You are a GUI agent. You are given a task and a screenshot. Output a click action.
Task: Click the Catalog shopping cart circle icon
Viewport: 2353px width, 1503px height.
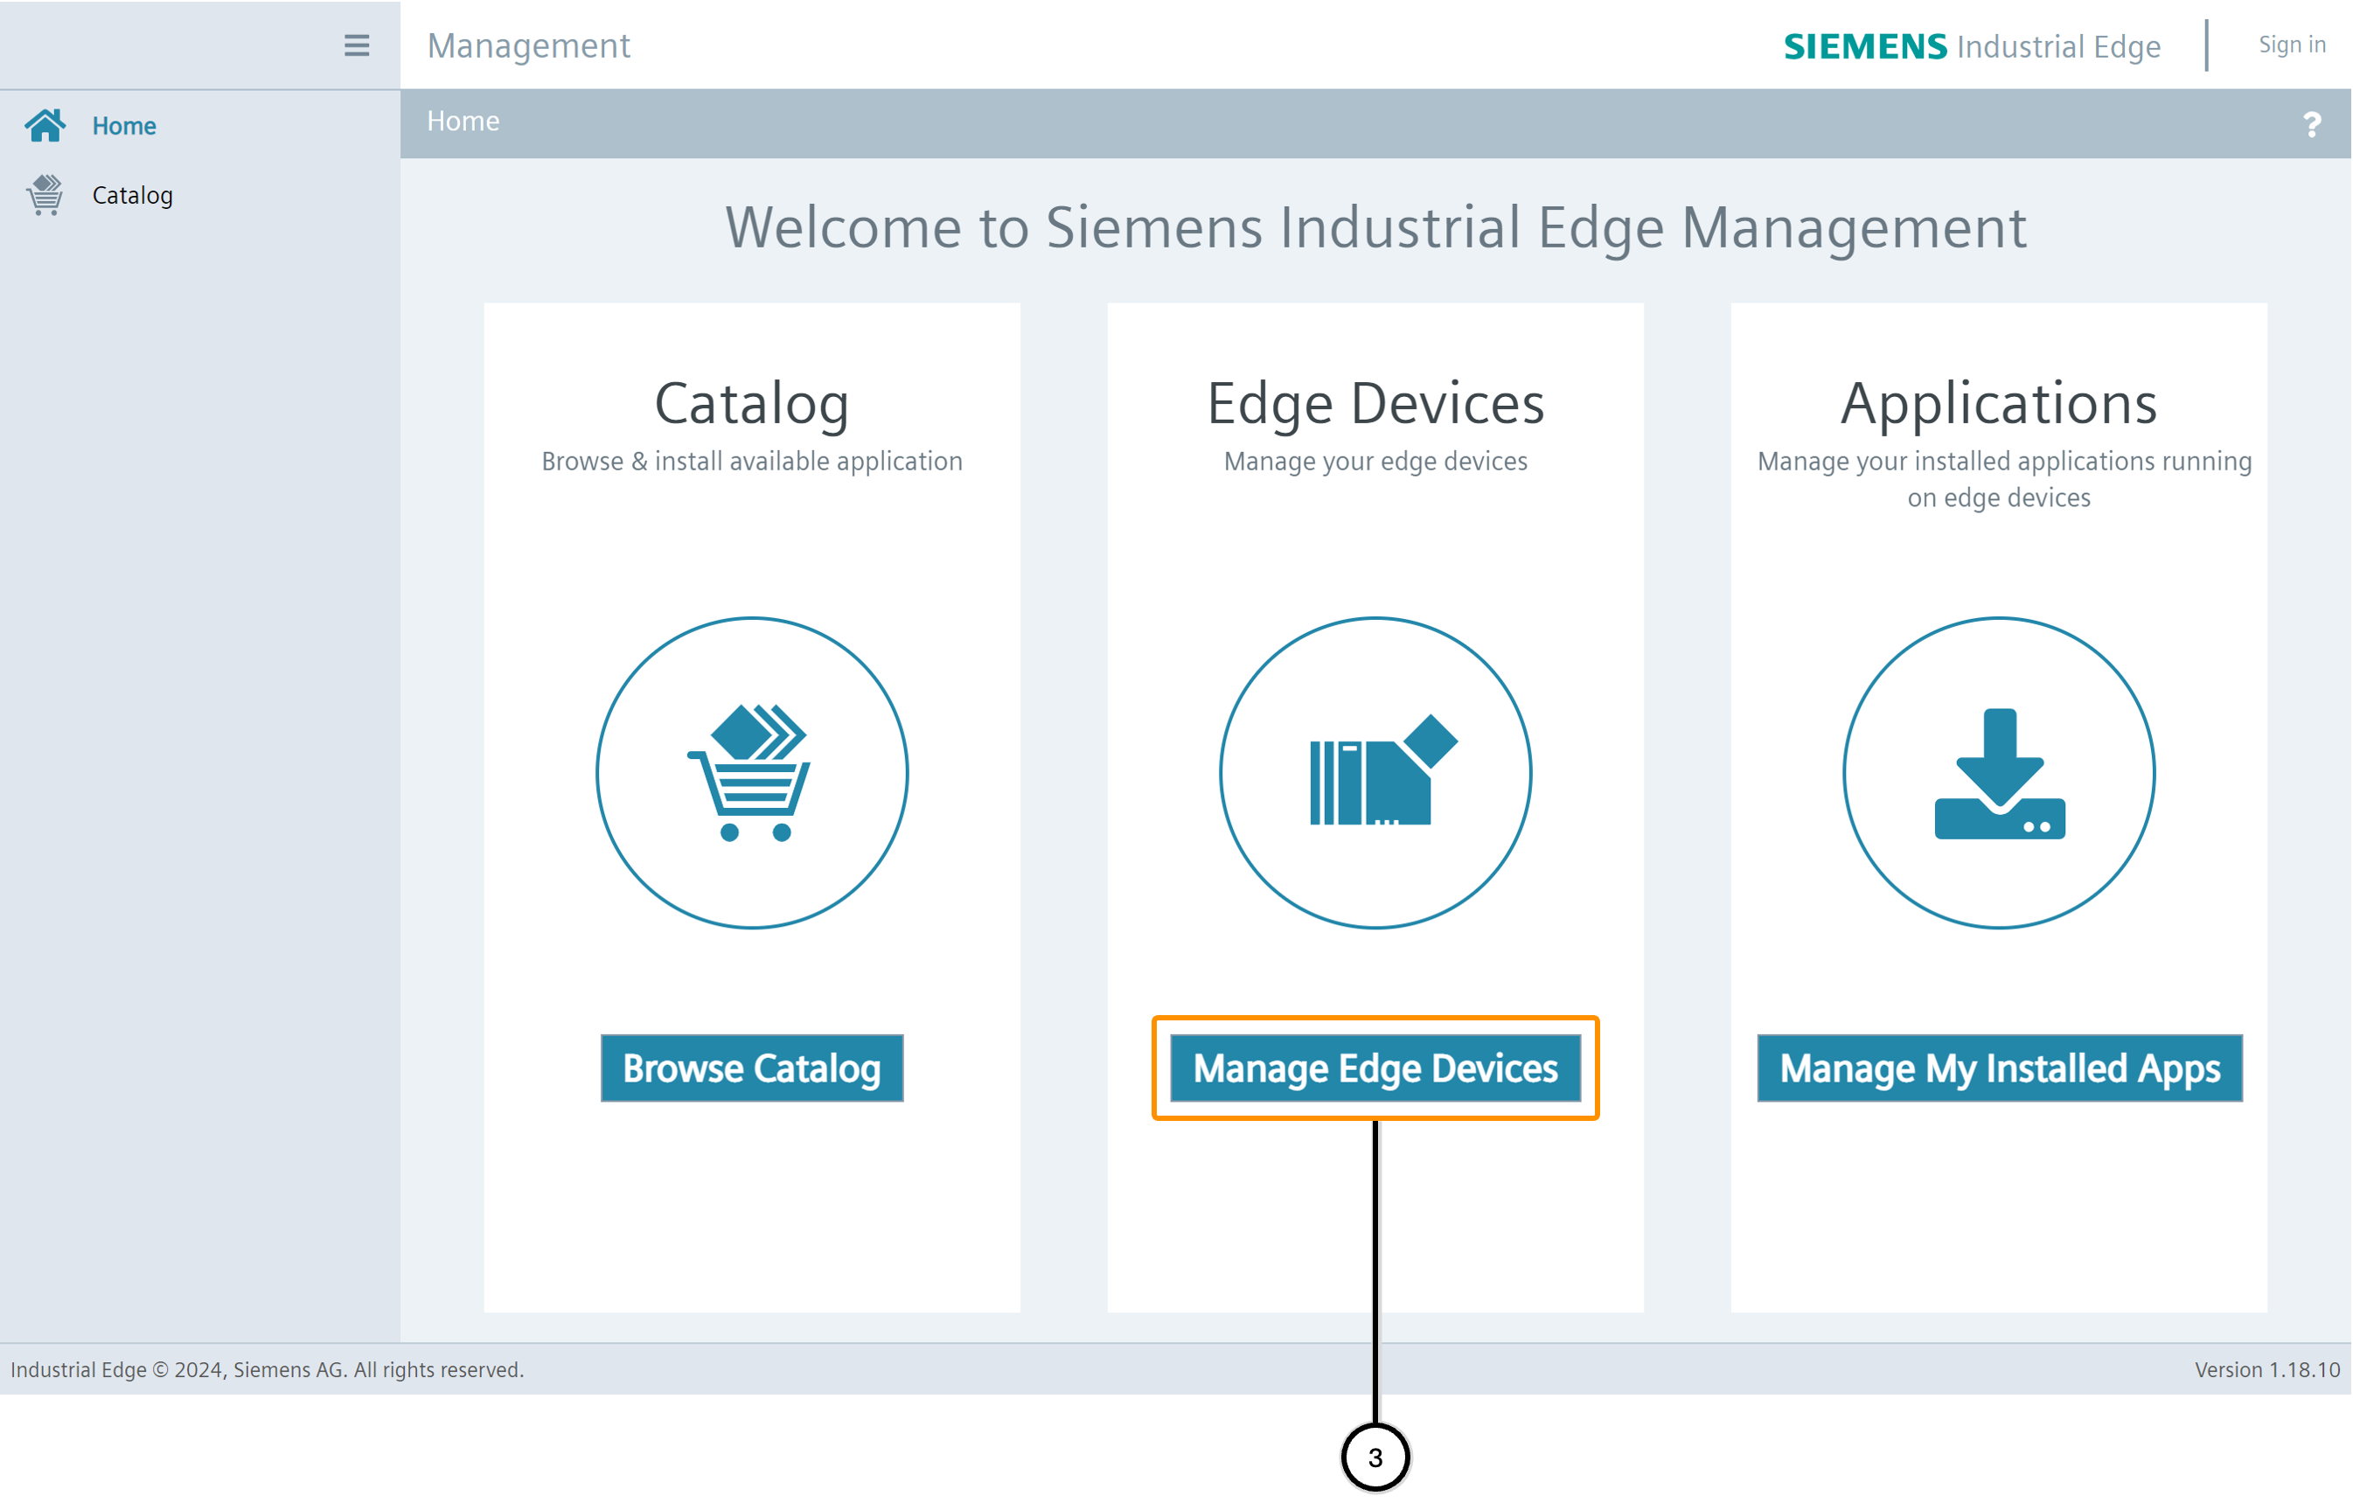point(751,772)
